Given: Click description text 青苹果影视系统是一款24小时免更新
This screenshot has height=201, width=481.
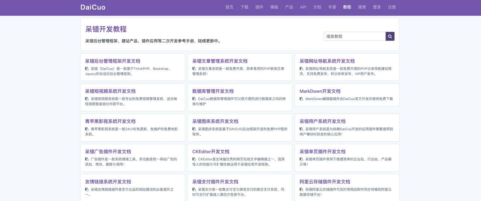Looking at the screenshot, I should [x=131, y=131].
